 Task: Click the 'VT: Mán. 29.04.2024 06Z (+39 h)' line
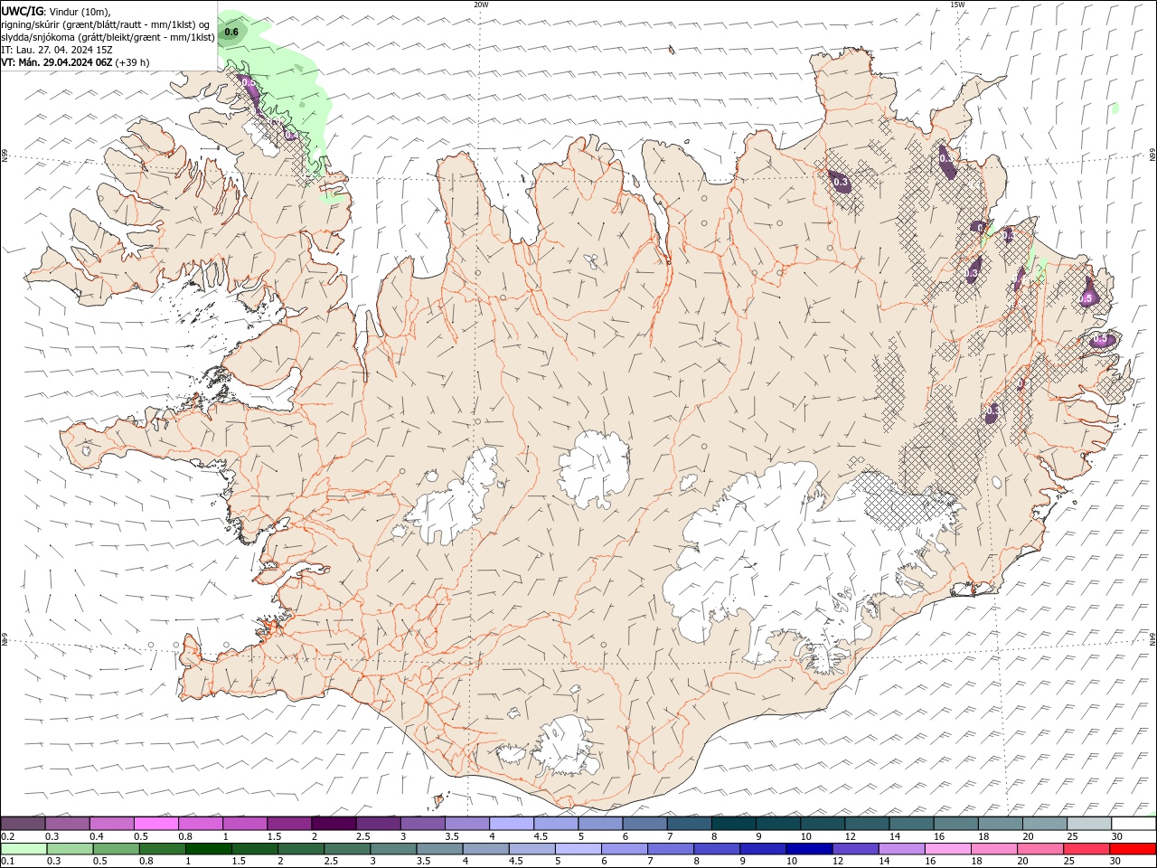click(x=76, y=62)
